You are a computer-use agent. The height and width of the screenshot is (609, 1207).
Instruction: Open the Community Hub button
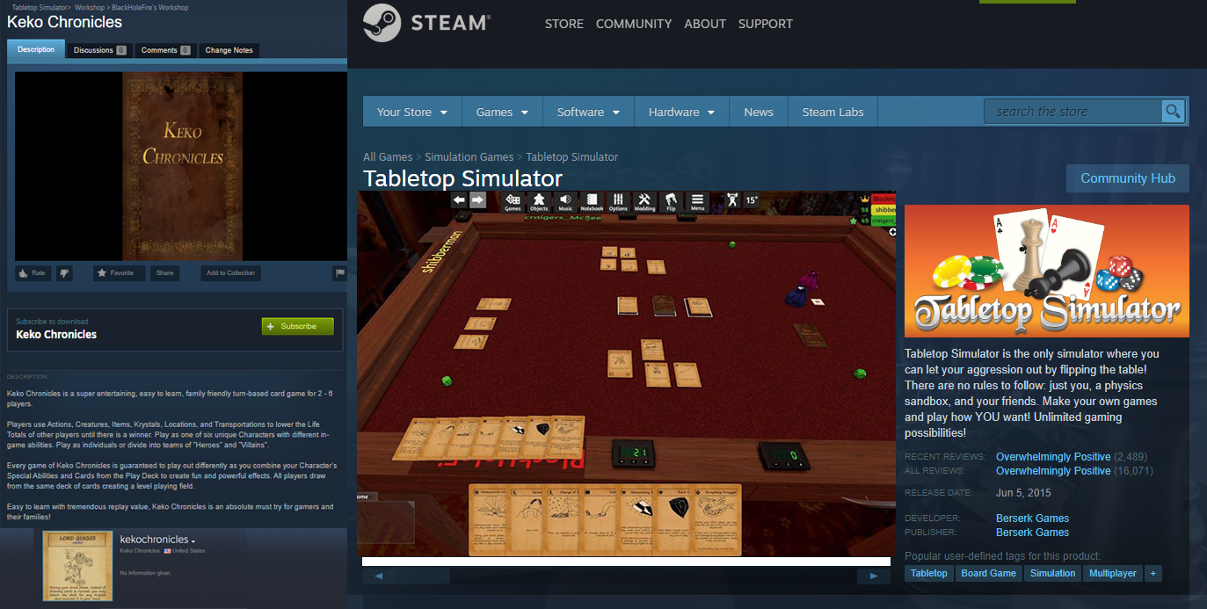pyautogui.click(x=1128, y=178)
